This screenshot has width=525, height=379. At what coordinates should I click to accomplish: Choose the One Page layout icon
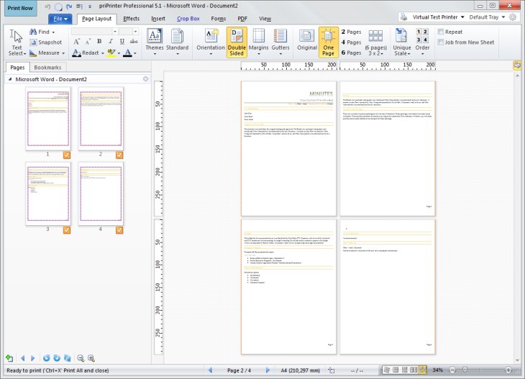point(328,36)
